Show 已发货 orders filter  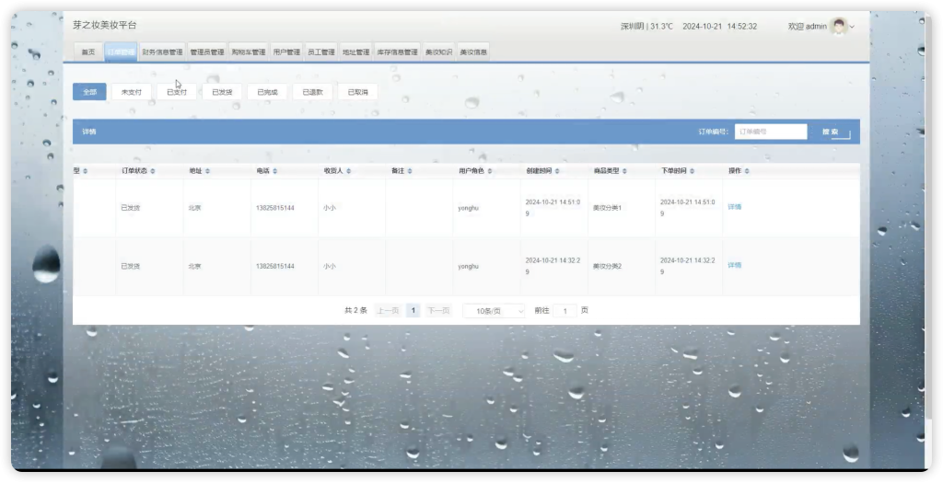(222, 92)
